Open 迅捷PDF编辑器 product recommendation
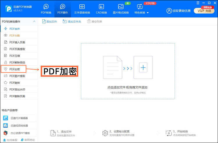218x143 pixels. click(19, 118)
